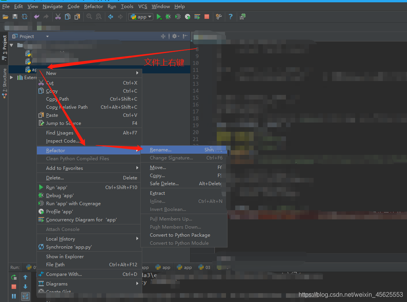
Task: Click the Replace toolbar icon
Action: click(99, 17)
